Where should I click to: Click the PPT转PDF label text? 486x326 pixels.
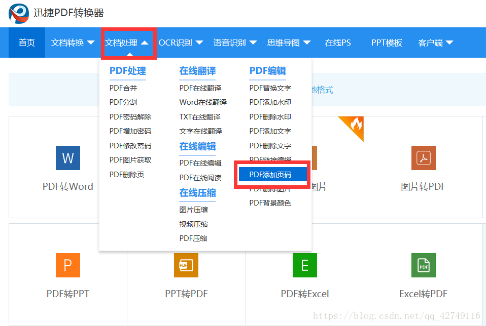[x=186, y=294]
